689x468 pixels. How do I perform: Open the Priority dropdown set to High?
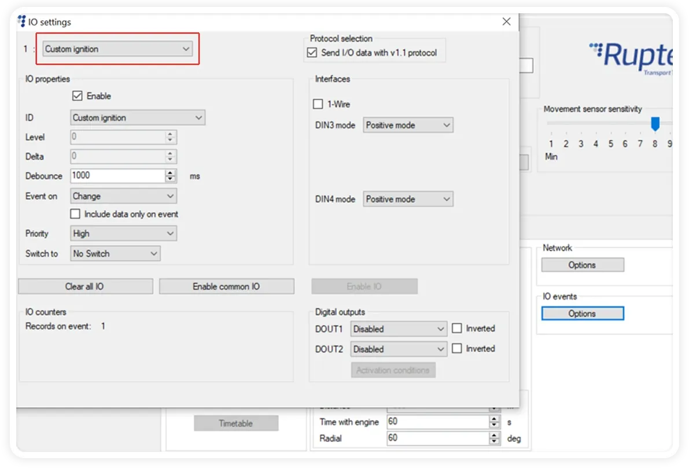click(123, 233)
